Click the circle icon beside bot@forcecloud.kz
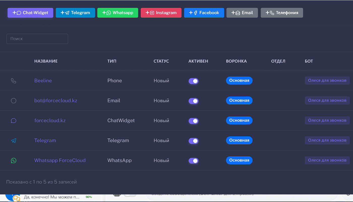 point(14,101)
